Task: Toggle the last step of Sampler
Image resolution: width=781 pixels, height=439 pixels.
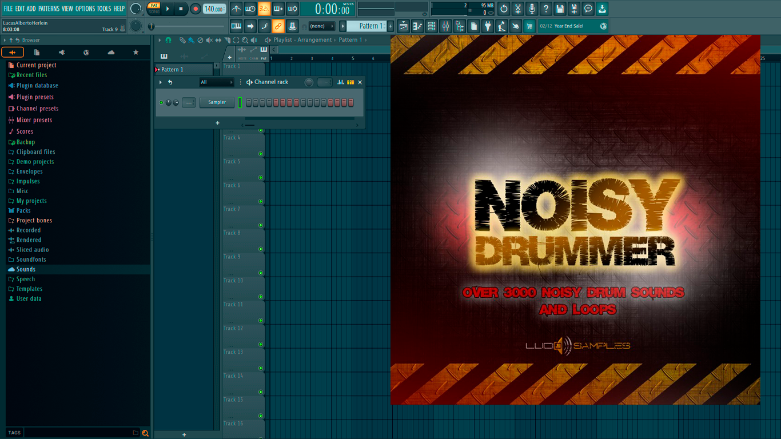Action: [351, 102]
